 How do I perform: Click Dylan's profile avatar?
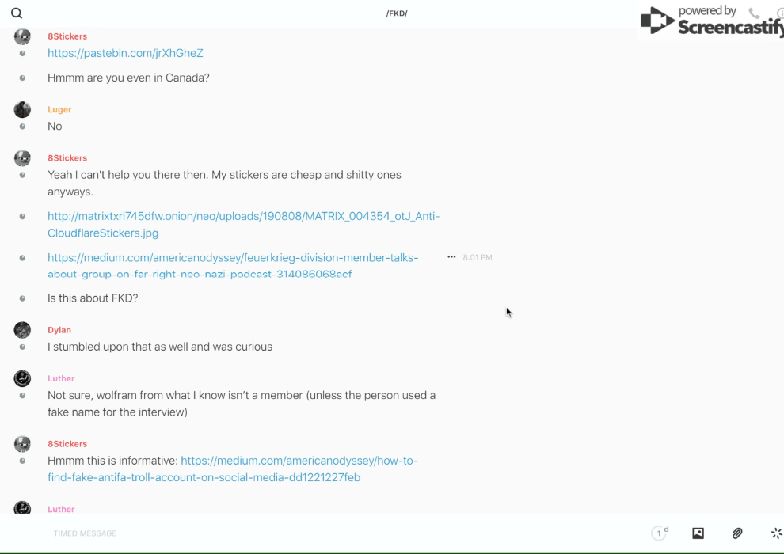22,330
